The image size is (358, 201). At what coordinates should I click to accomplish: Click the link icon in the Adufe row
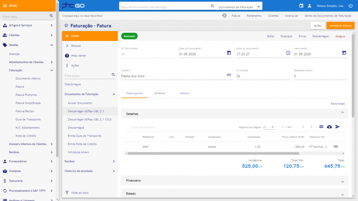pos(336,146)
